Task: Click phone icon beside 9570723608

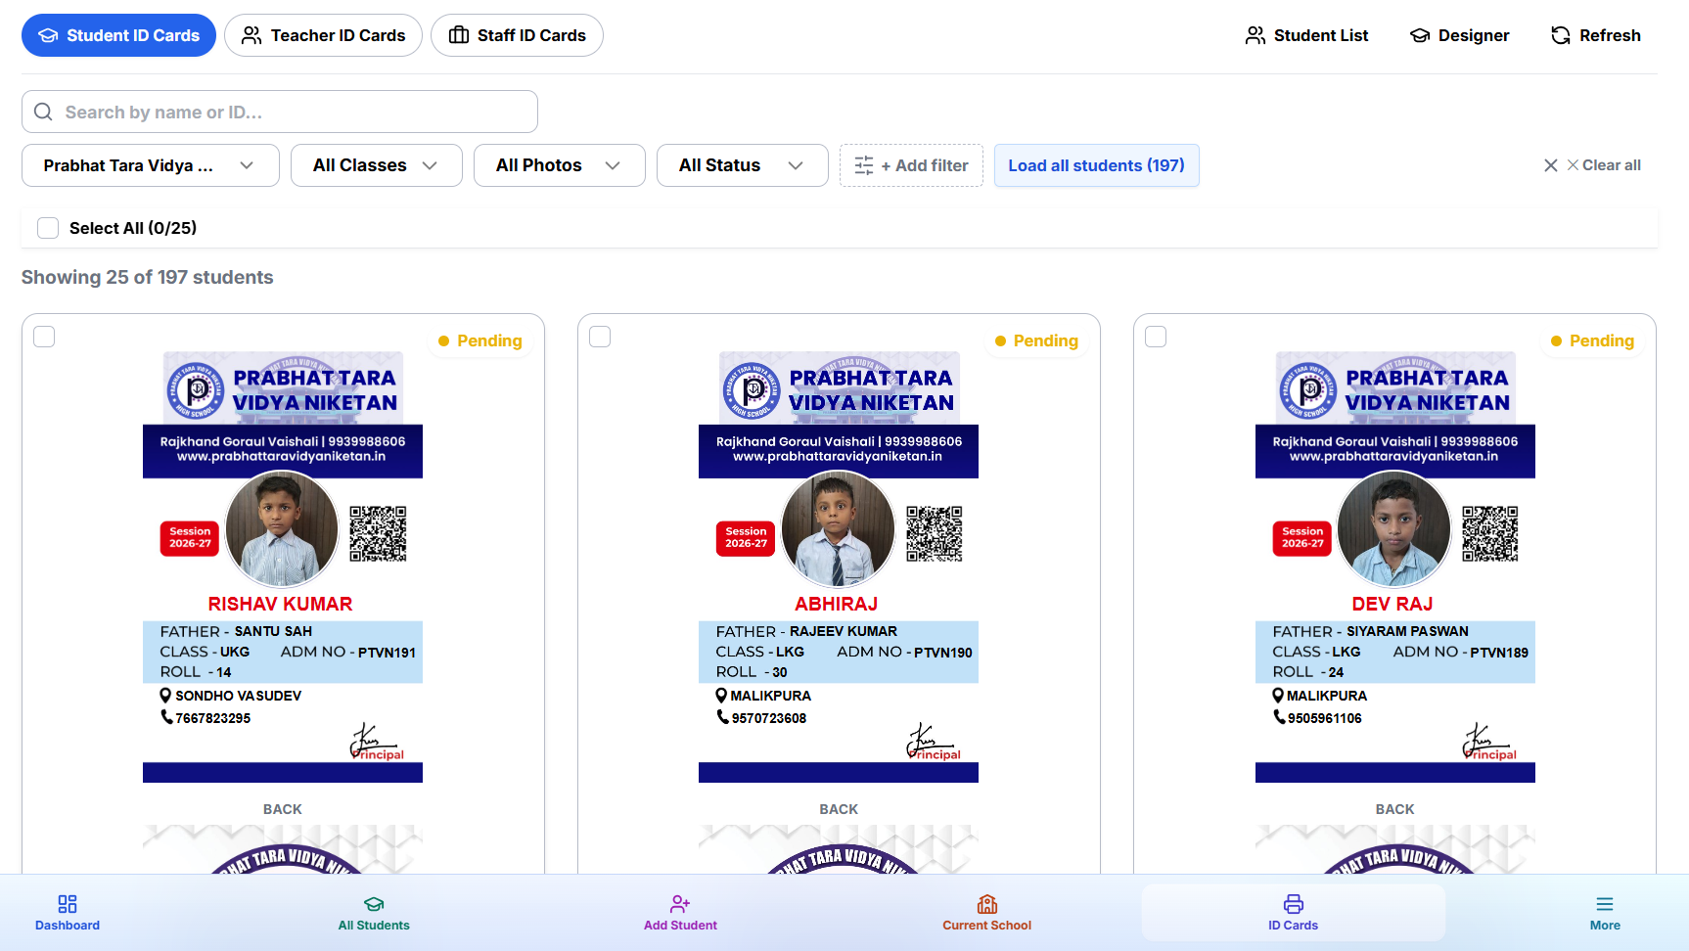Action: coord(722,717)
